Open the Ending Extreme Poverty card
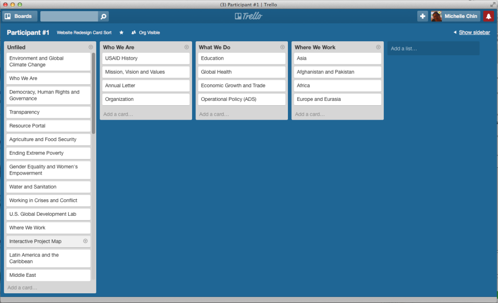 coord(48,153)
